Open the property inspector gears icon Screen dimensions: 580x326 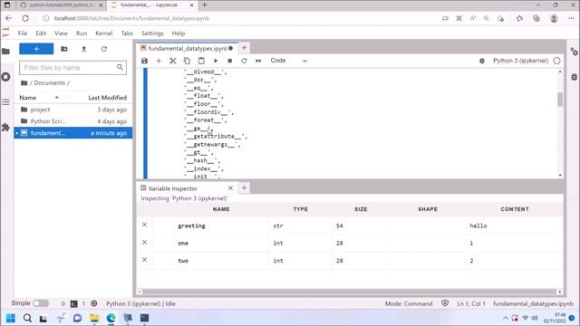574,53
